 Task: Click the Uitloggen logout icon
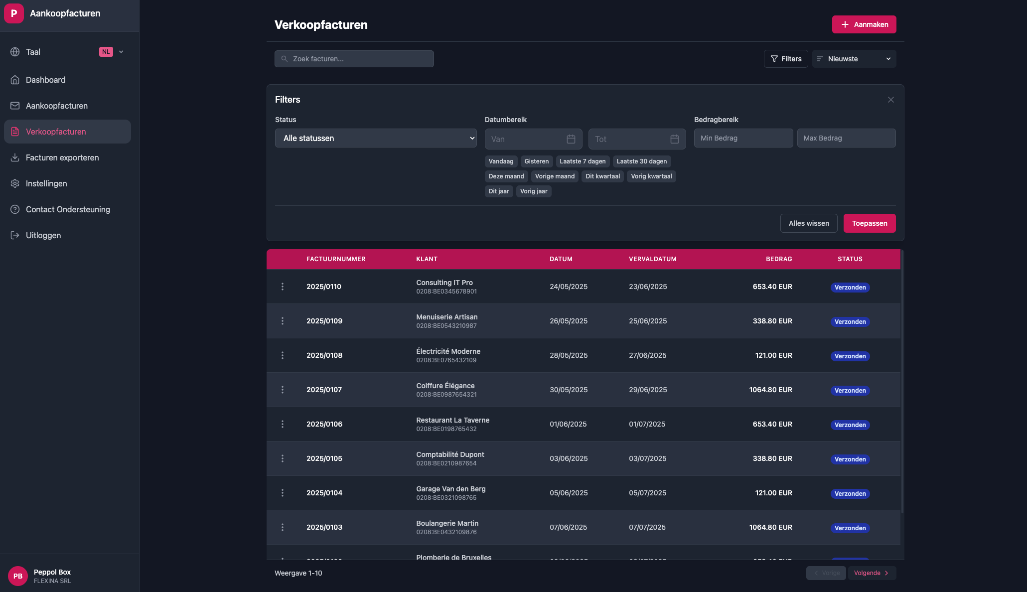click(x=15, y=235)
